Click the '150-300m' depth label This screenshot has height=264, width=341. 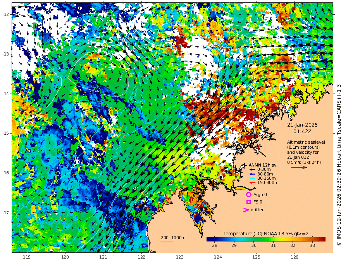click(x=268, y=182)
